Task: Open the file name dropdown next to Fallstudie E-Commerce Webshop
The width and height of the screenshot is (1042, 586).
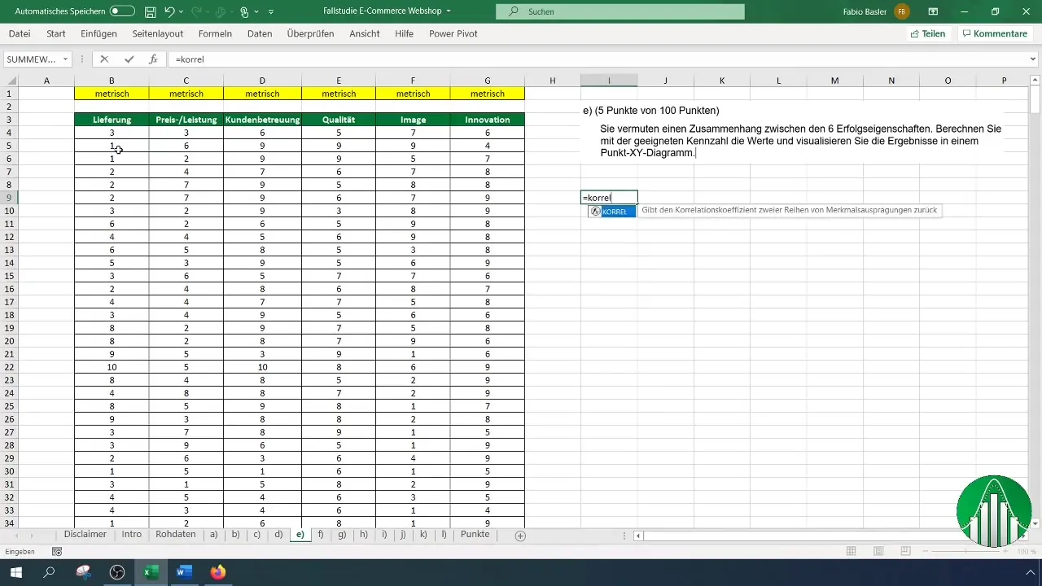Action: point(449,11)
